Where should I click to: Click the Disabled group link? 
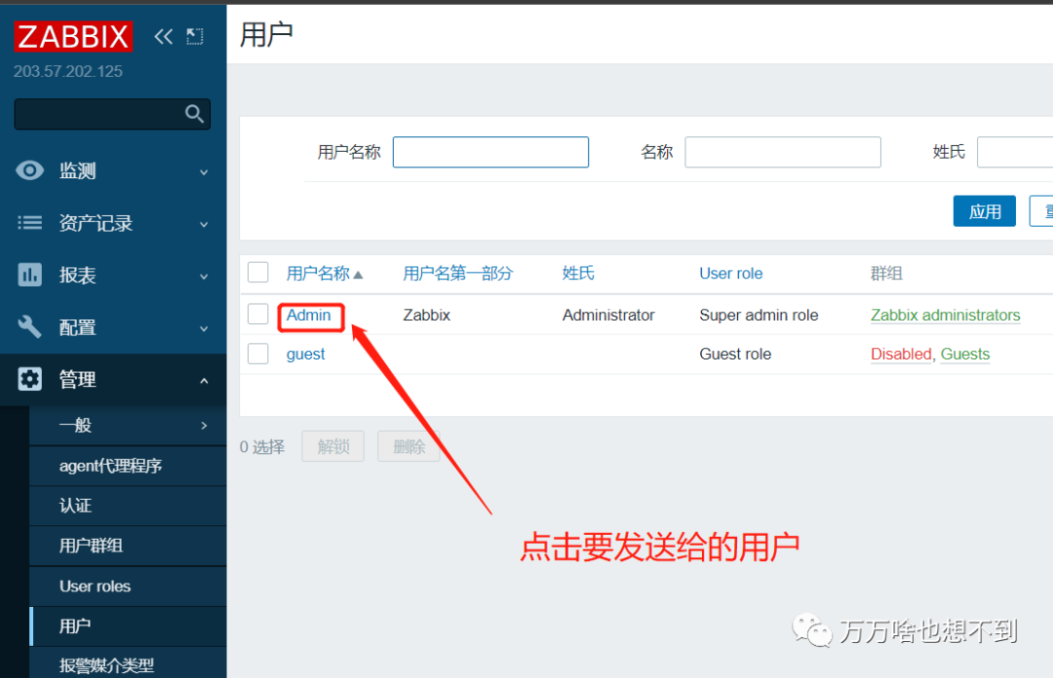[901, 354]
